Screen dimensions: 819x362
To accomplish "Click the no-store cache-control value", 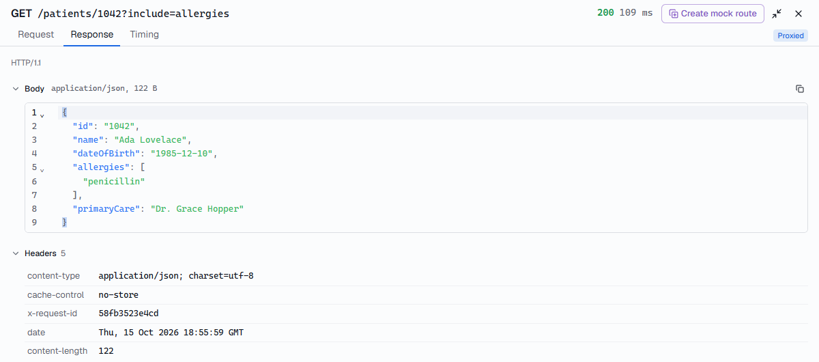I will pyautogui.click(x=119, y=295).
